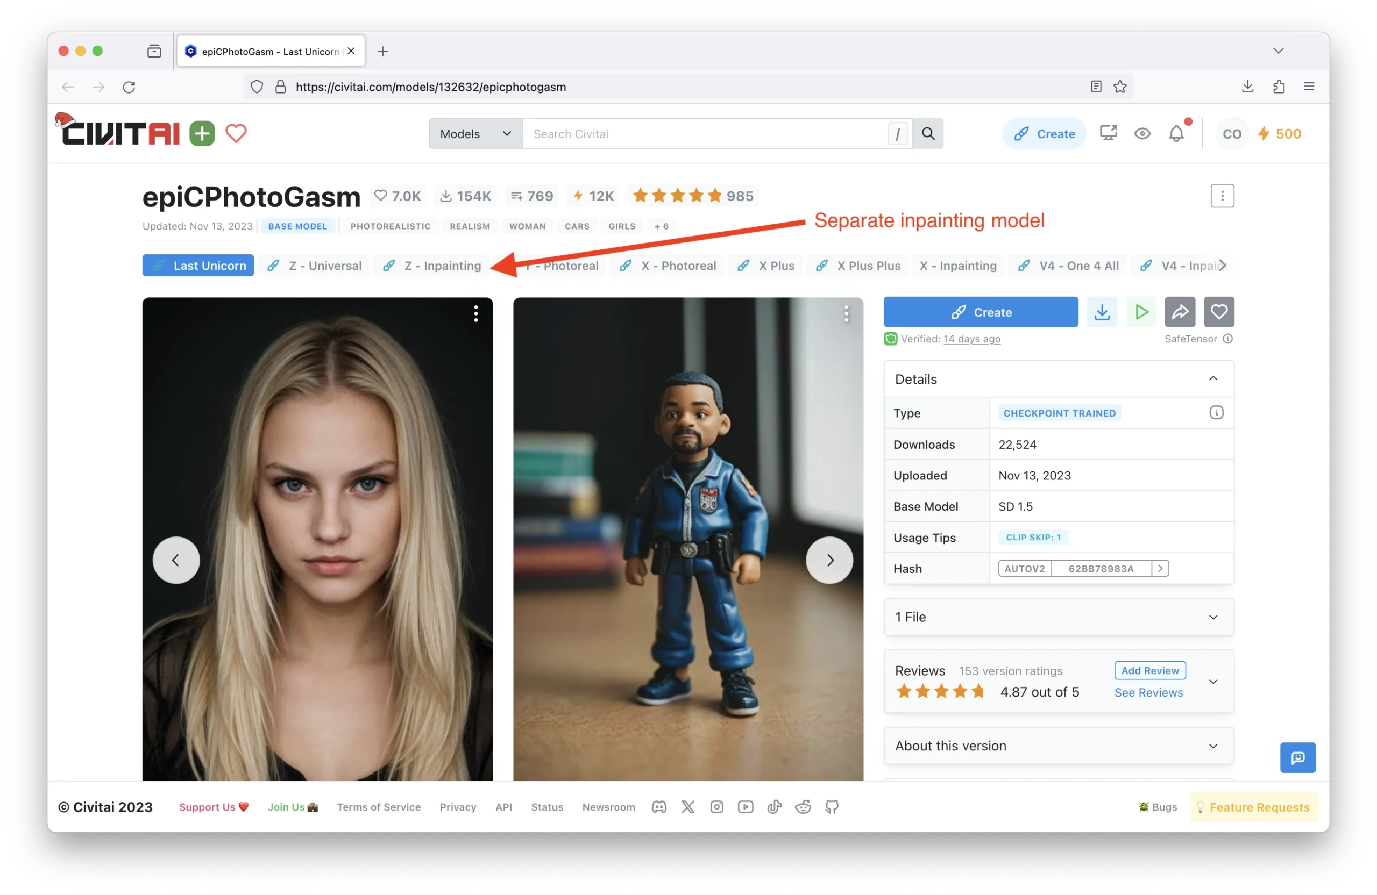Open the Reddit footer link
Viewport: 1377px width, 895px height.
coord(803,807)
